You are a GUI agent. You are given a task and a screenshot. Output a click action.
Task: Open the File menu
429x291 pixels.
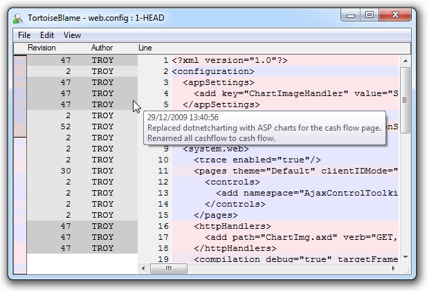[24, 35]
